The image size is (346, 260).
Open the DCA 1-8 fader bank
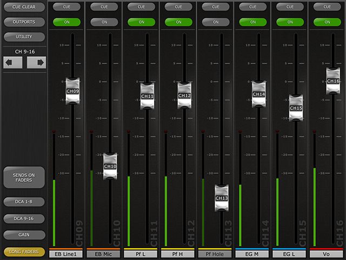24,201
